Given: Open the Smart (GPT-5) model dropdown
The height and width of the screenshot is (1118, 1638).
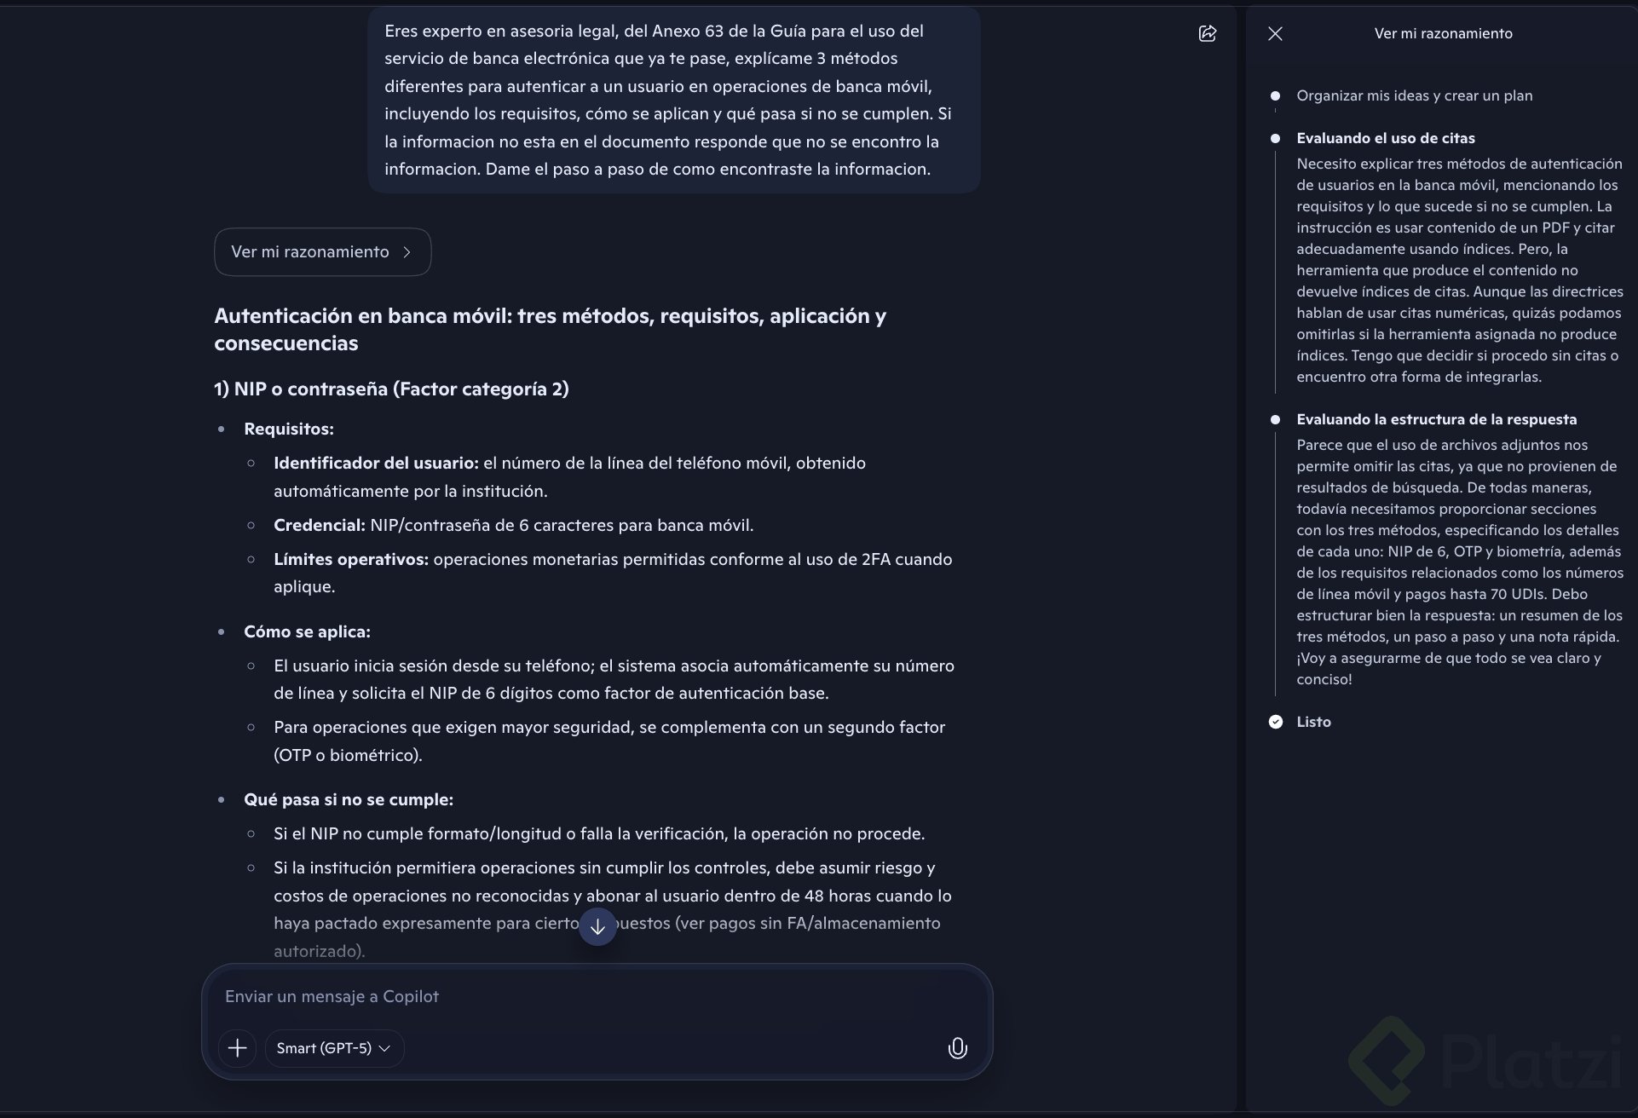Looking at the screenshot, I should pyautogui.click(x=333, y=1048).
